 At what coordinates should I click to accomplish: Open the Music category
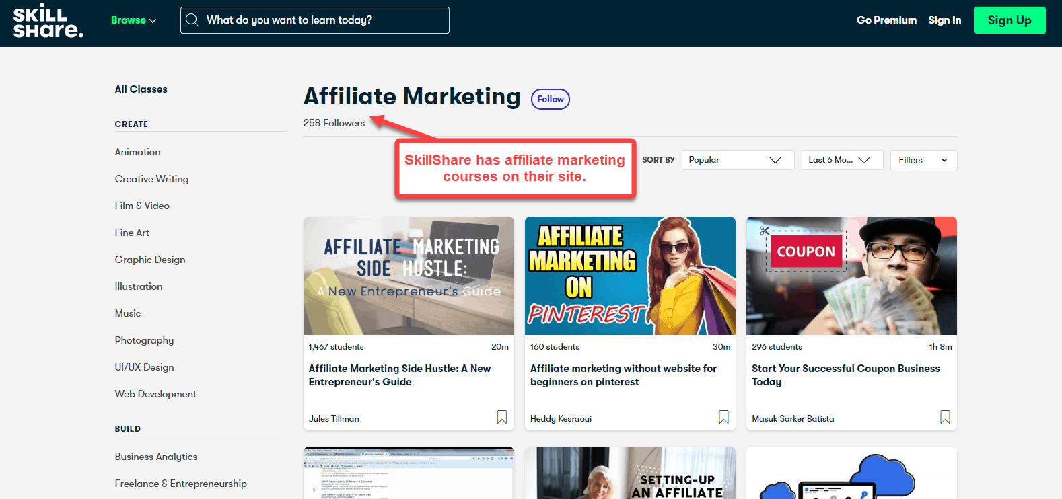pos(127,313)
